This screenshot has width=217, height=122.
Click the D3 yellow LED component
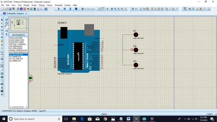tap(136, 65)
